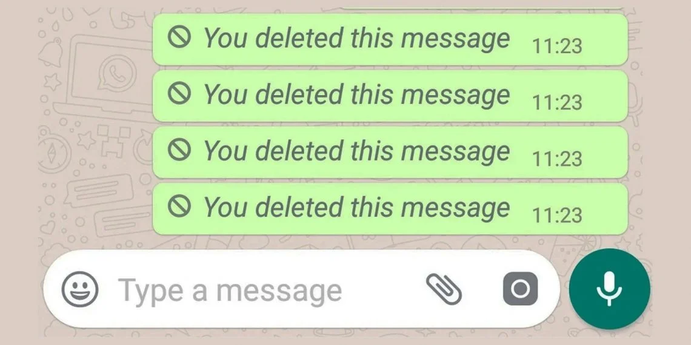Screen dimensions: 691x345
Task: Click the 11:23 timestamp on bottom message
Action: tap(558, 215)
